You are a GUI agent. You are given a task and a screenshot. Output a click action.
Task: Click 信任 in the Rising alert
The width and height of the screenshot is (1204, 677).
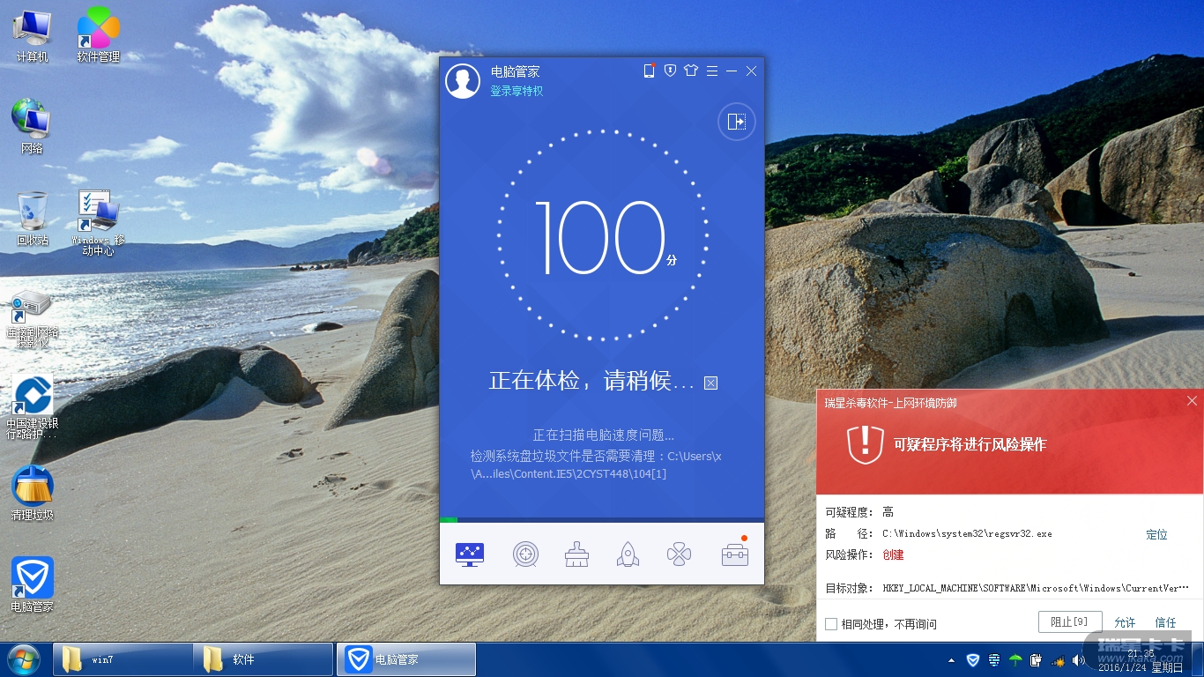pos(1165,622)
